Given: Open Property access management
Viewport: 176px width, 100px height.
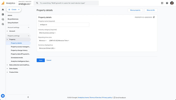Looking at the screenshot, I should point(20,47).
